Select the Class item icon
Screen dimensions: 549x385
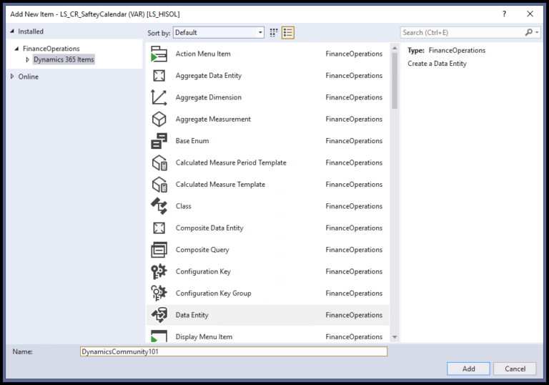point(159,206)
